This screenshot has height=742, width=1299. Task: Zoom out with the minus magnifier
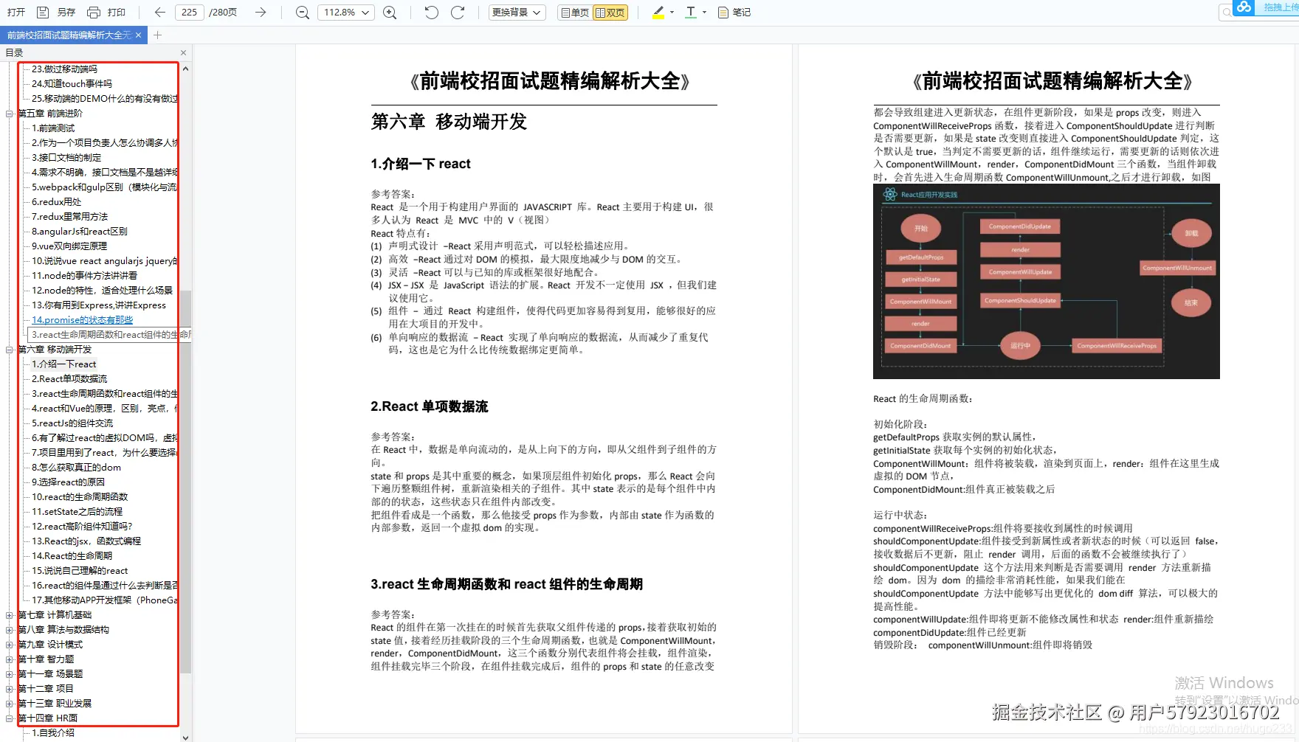pos(302,13)
